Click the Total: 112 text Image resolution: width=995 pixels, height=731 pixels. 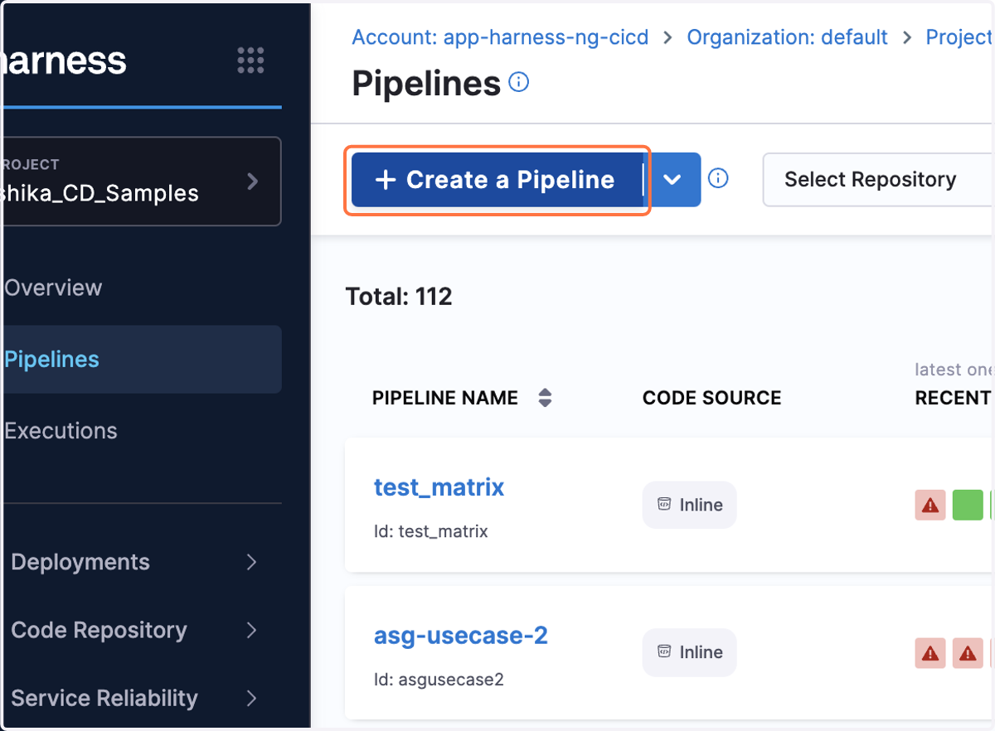[x=399, y=297]
